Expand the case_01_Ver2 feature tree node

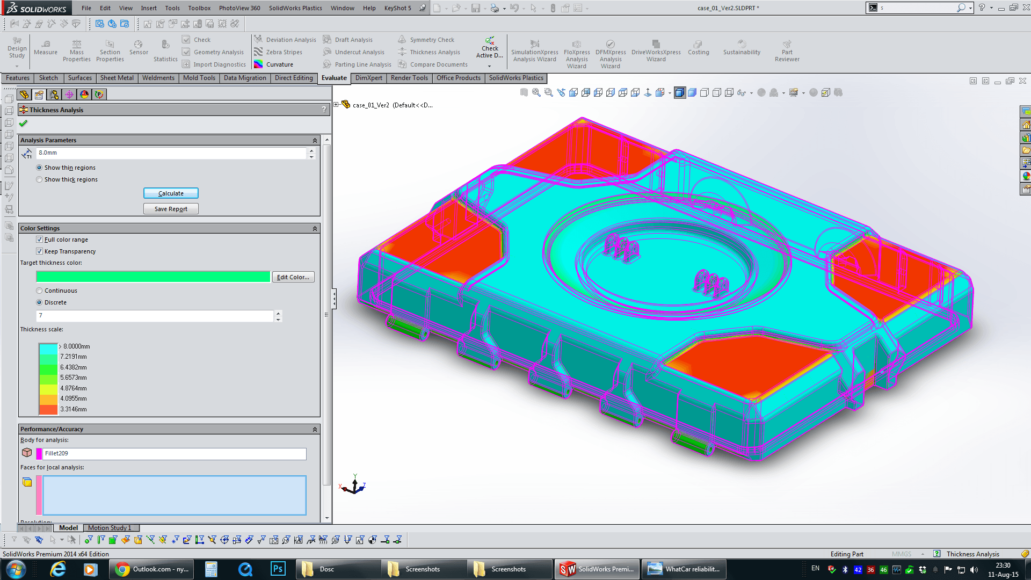point(336,105)
